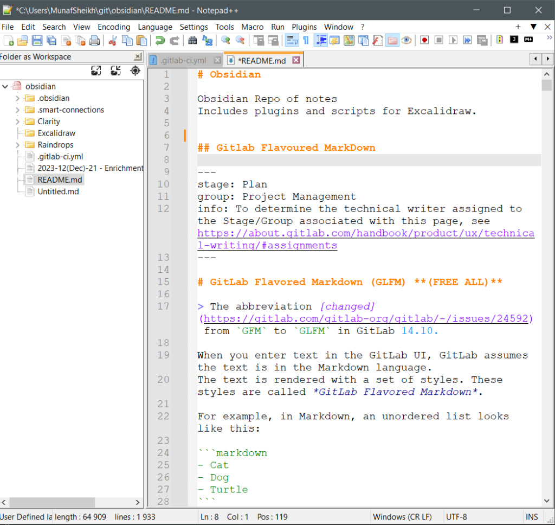The image size is (555, 525).
Task: Close the README.md tab
Action: [296, 60]
